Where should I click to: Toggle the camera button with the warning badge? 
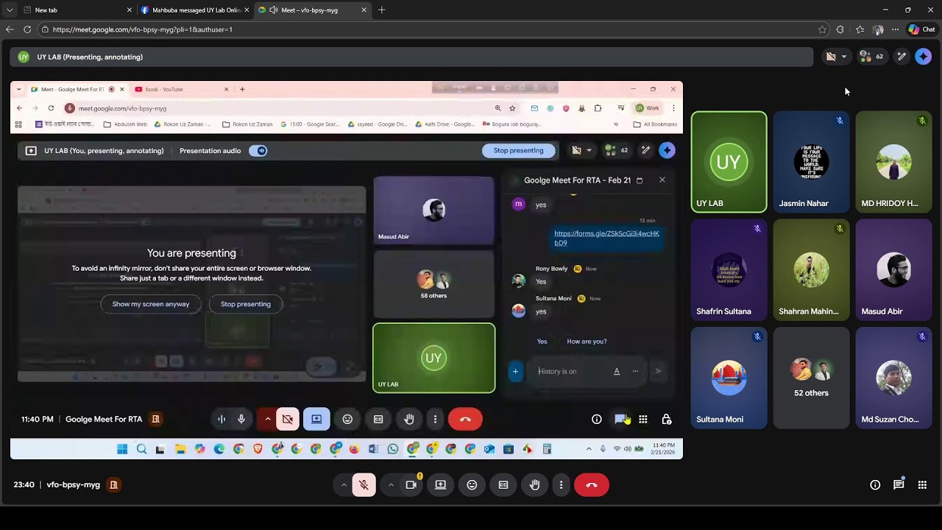click(x=411, y=485)
